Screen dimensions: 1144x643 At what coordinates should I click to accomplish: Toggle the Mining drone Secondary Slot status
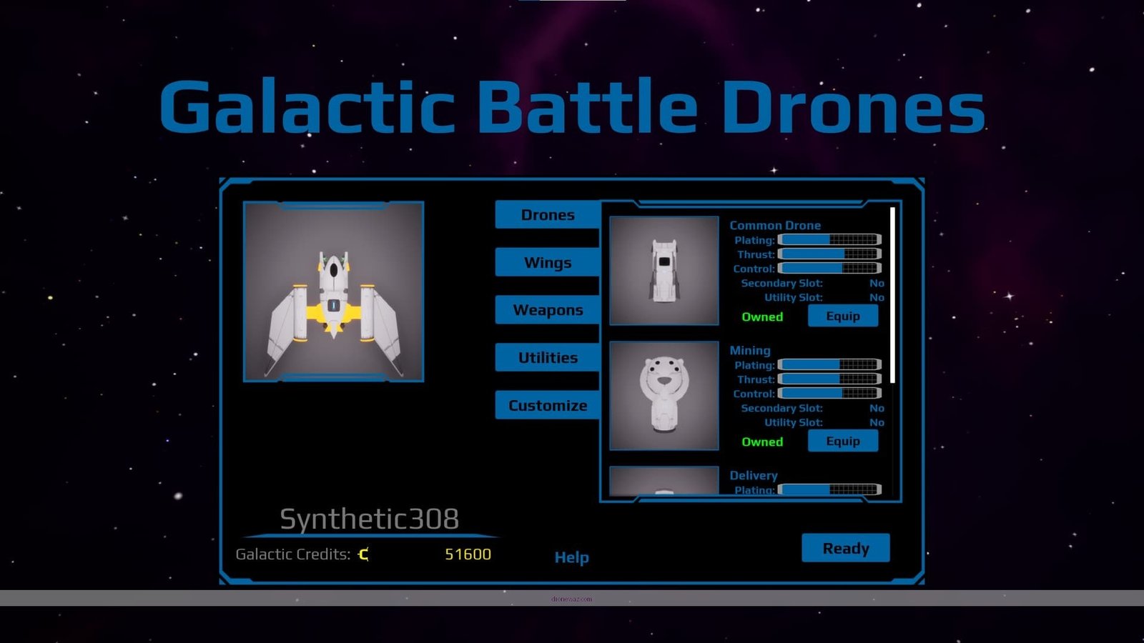pos(877,408)
